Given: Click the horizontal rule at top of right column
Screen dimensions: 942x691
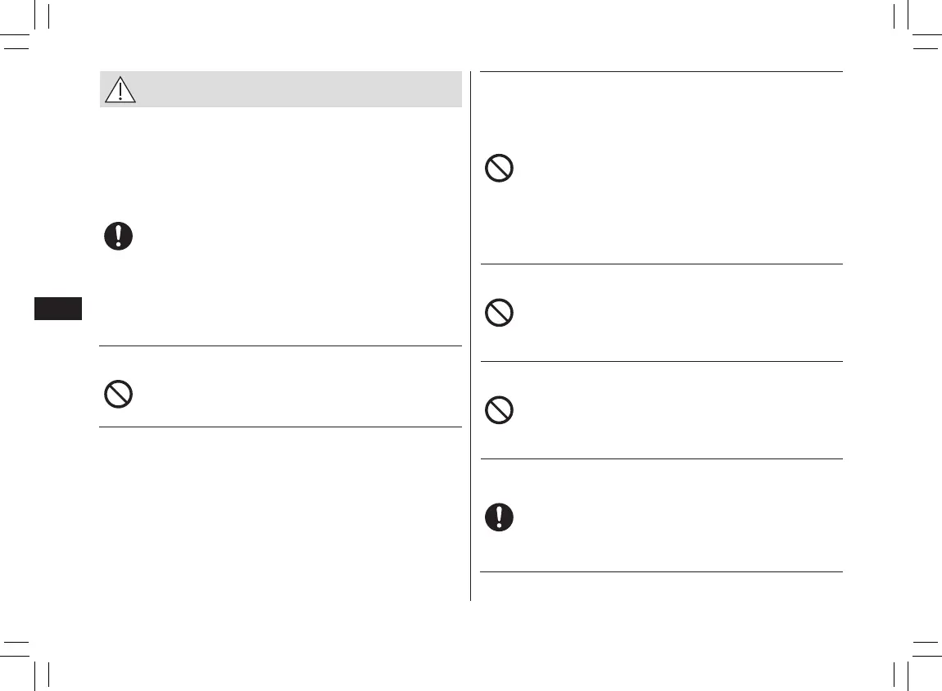Looking at the screenshot, I should [x=660, y=71].
